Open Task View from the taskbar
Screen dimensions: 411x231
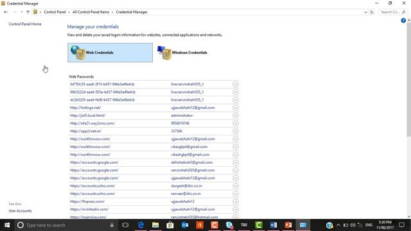click(x=125, y=225)
